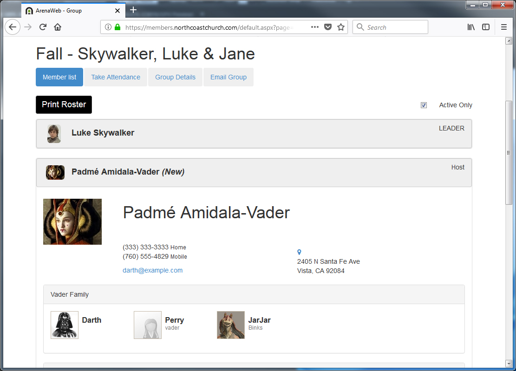516x371 pixels.
Task: Open the Library icon in toolbar
Action: pos(471,27)
